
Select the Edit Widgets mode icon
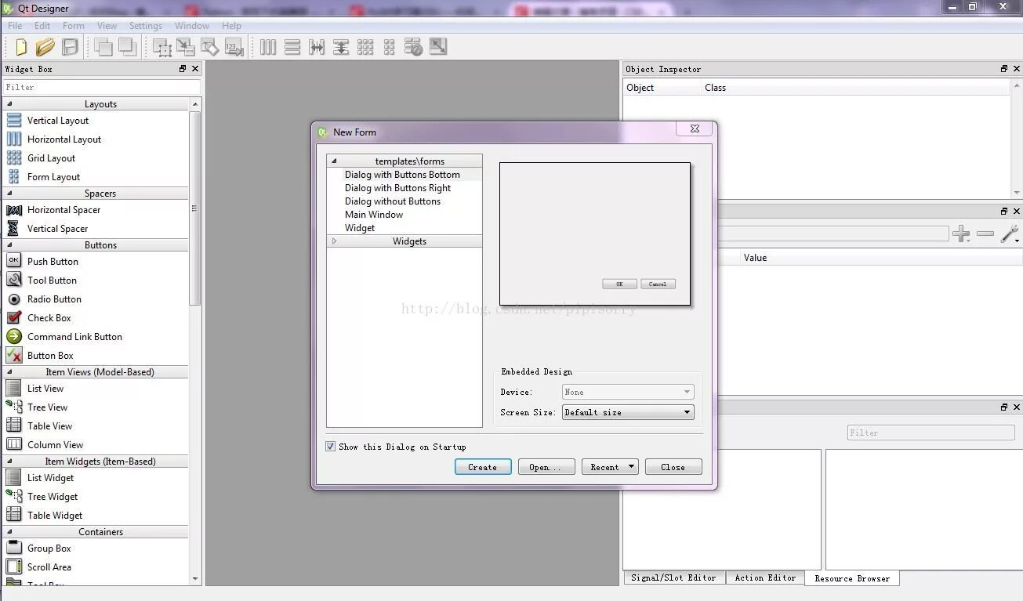162,47
